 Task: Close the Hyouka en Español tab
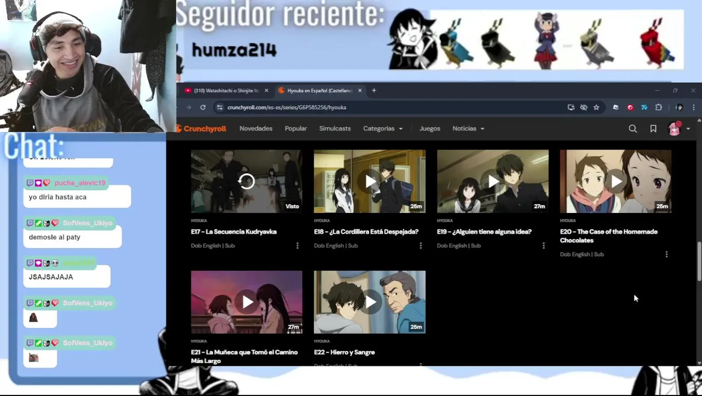coord(360,90)
